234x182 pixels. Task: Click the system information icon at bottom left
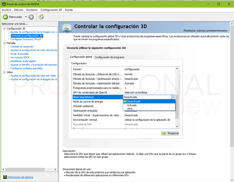click(5, 177)
